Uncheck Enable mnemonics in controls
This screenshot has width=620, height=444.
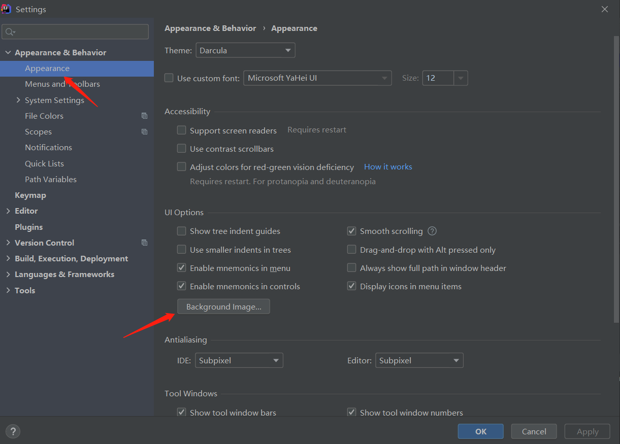181,286
